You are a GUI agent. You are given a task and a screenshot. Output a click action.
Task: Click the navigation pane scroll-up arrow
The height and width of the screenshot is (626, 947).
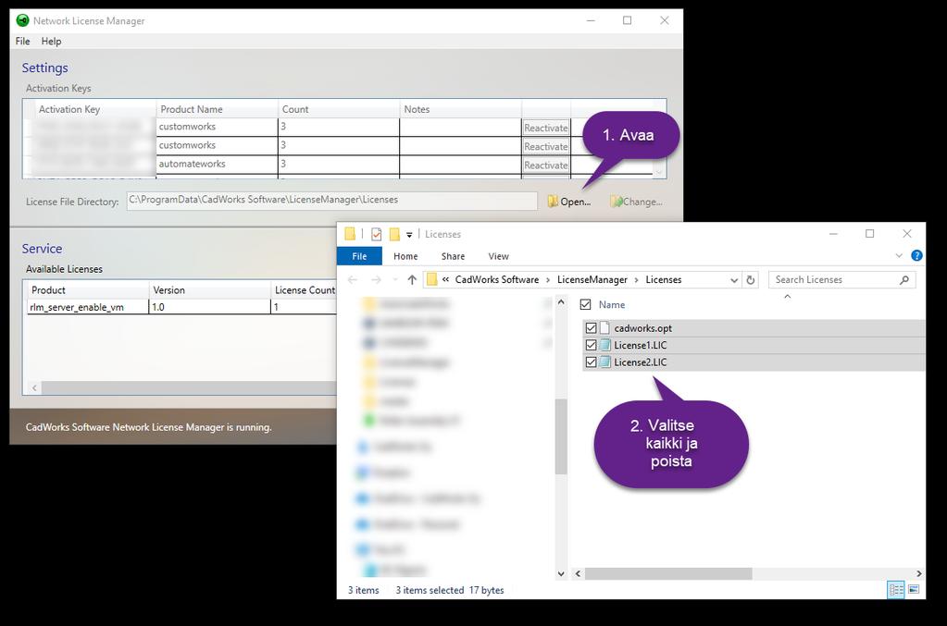pyautogui.click(x=560, y=302)
